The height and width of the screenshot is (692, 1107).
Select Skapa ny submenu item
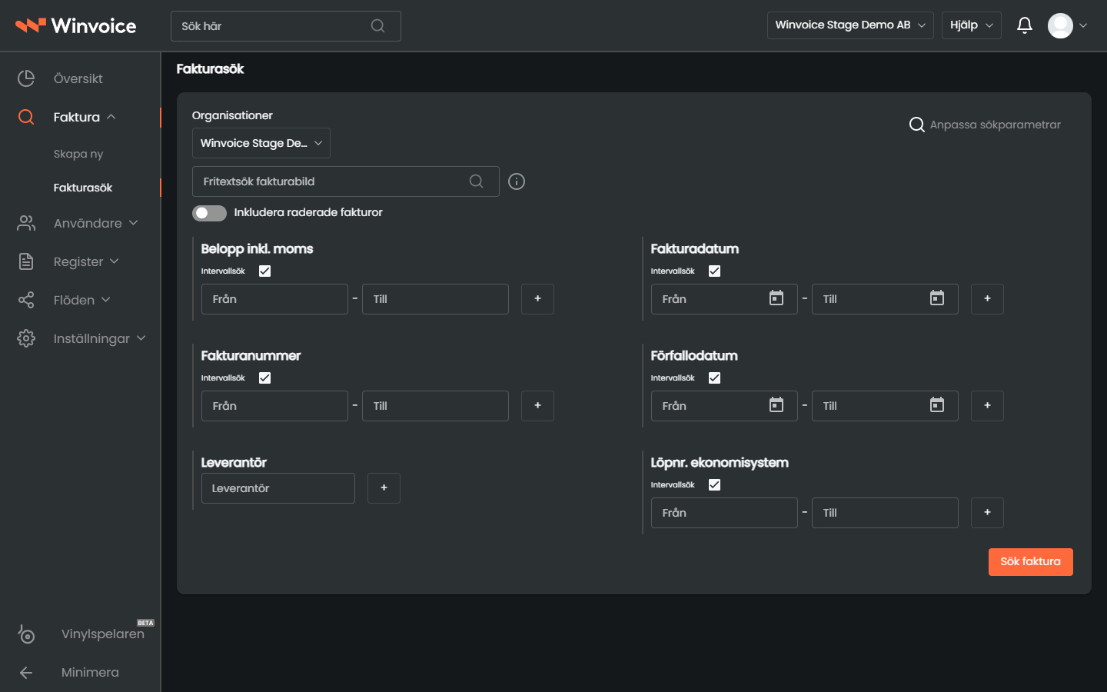coord(78,154)
